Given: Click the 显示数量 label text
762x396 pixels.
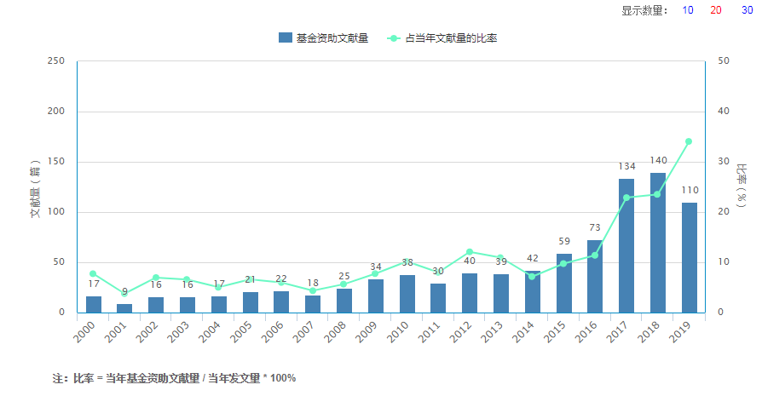Looking at the screenshot, I should [644, 10].
